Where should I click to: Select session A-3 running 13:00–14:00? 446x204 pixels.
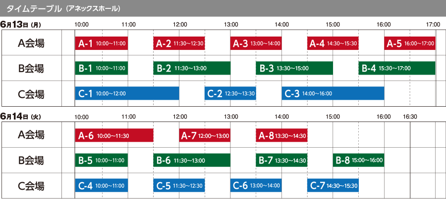(256, 43)
